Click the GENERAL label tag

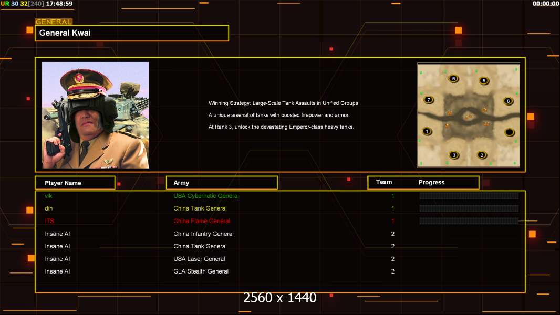click(54, 22)
